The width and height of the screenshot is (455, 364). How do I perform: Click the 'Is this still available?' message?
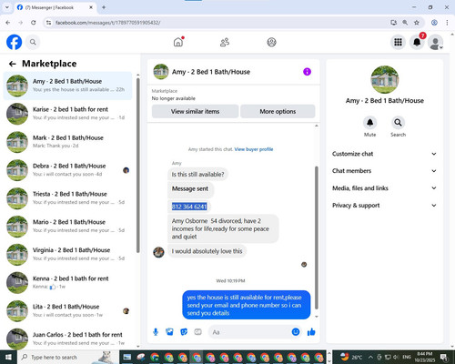(197, 175)
